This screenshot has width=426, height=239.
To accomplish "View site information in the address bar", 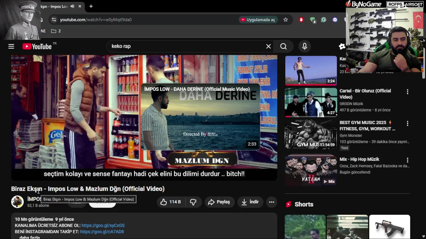I will 54,20.
